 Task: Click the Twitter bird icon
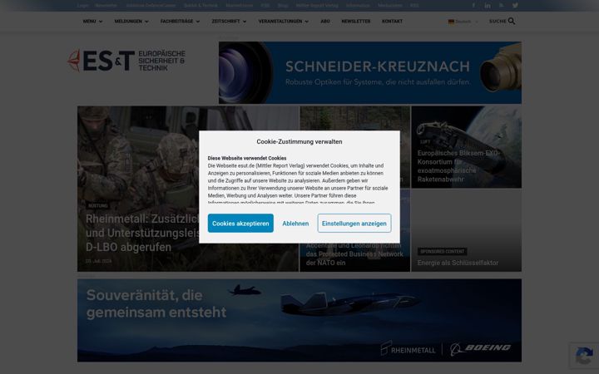pos(515,5)
